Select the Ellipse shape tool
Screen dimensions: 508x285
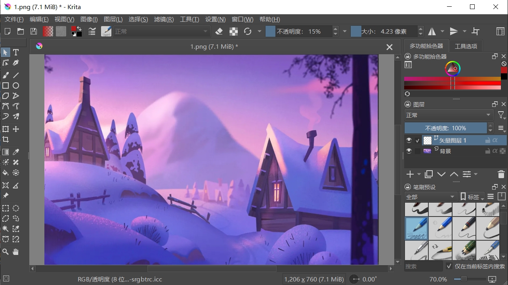point(16,85)
